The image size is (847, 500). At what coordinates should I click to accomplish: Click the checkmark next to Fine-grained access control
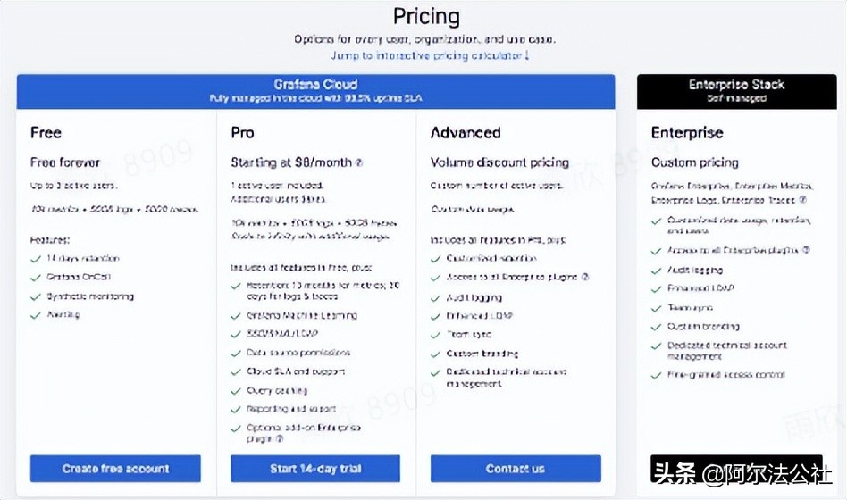pos(657,375)
